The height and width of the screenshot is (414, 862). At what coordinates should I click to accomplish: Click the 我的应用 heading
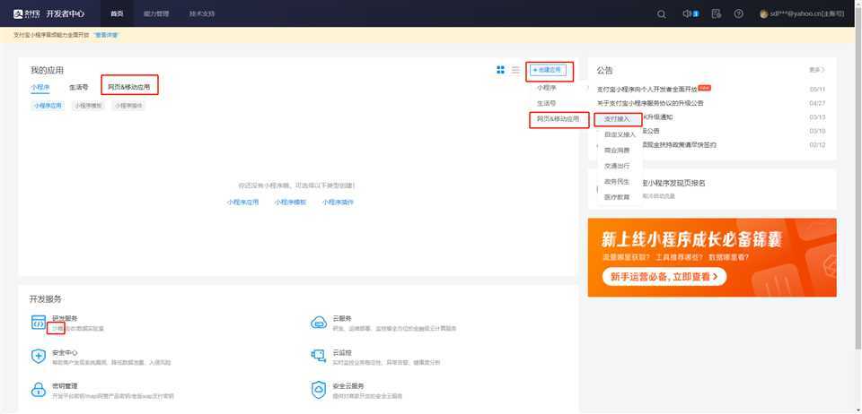(47, 70)
